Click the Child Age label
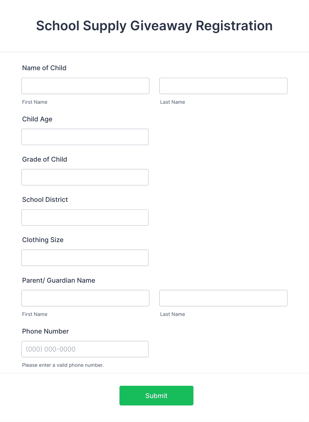 [x=37, y=119]
